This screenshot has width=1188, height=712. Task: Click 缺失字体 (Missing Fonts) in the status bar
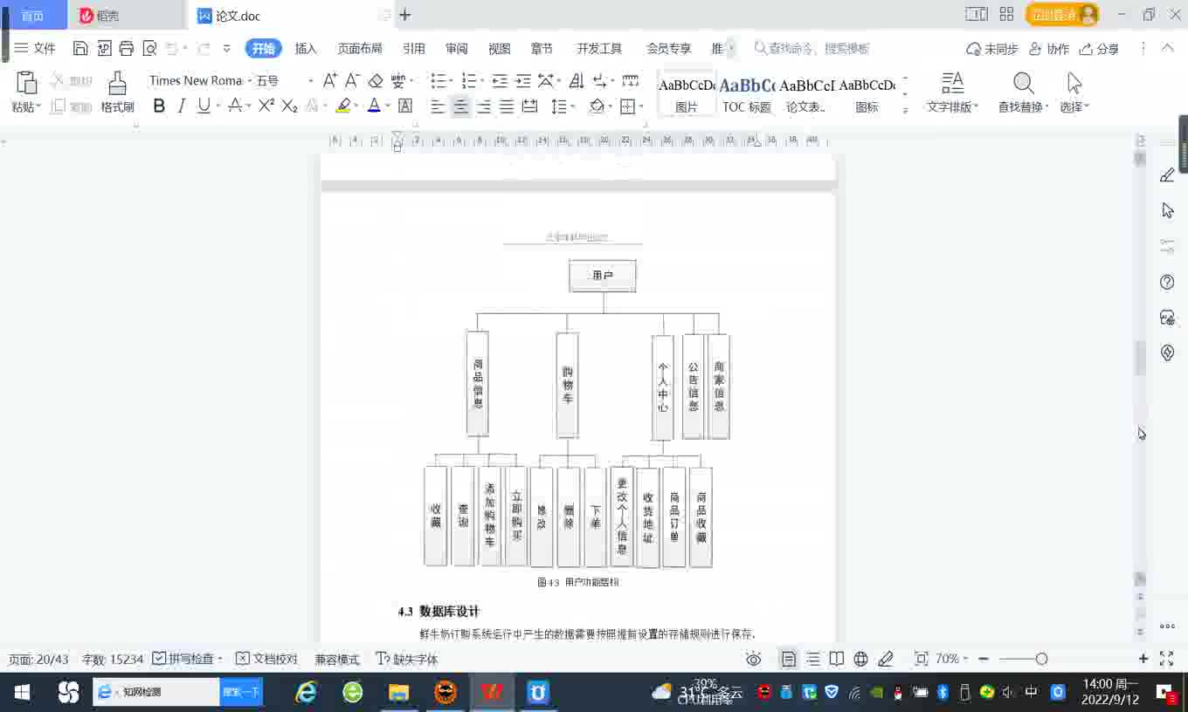click(x=407, y=659)
